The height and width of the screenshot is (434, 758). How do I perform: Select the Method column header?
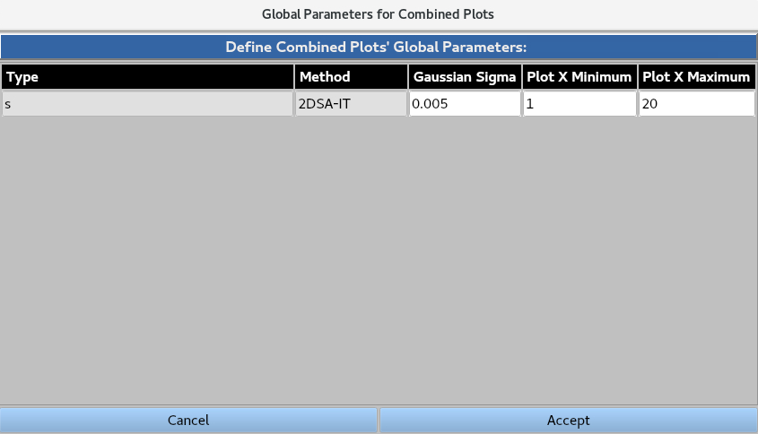[x=351, y=77]
